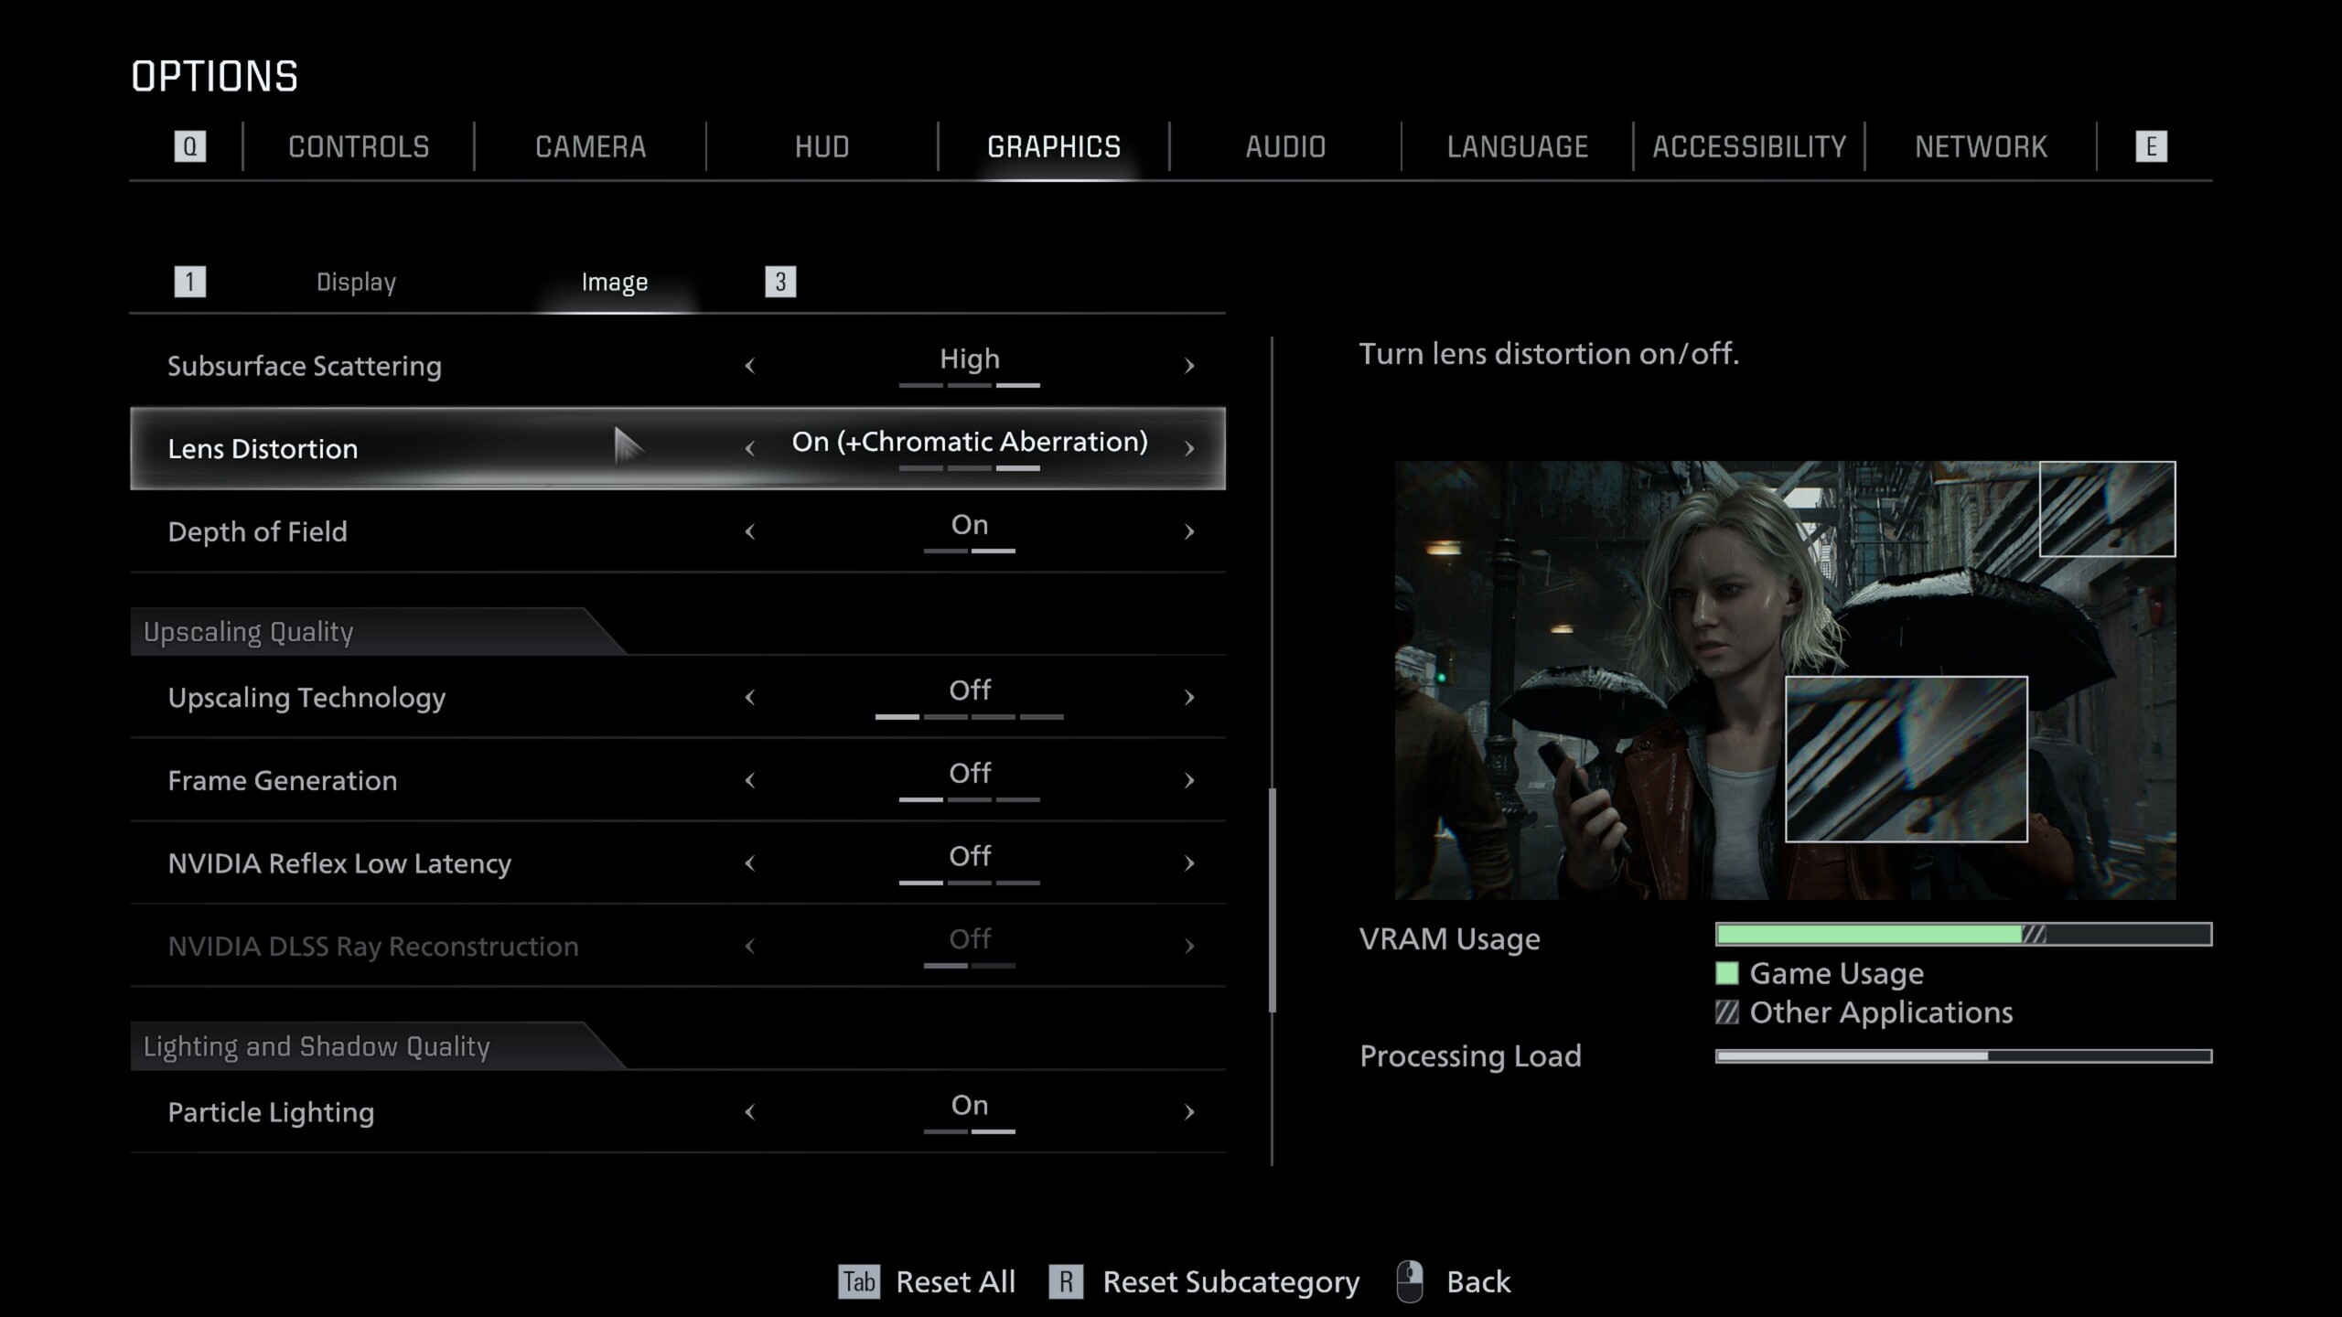Lower Subsurface Scattering with left arrow
Viewport: 2342px width, 1317px height.
click(x=750, y=366)
